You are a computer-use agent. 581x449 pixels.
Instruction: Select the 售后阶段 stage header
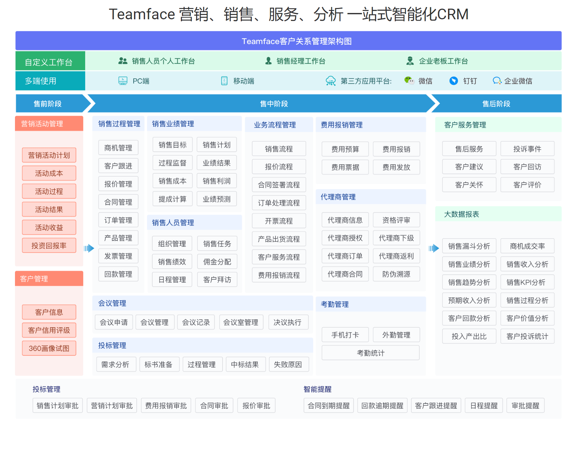point(496,104)
